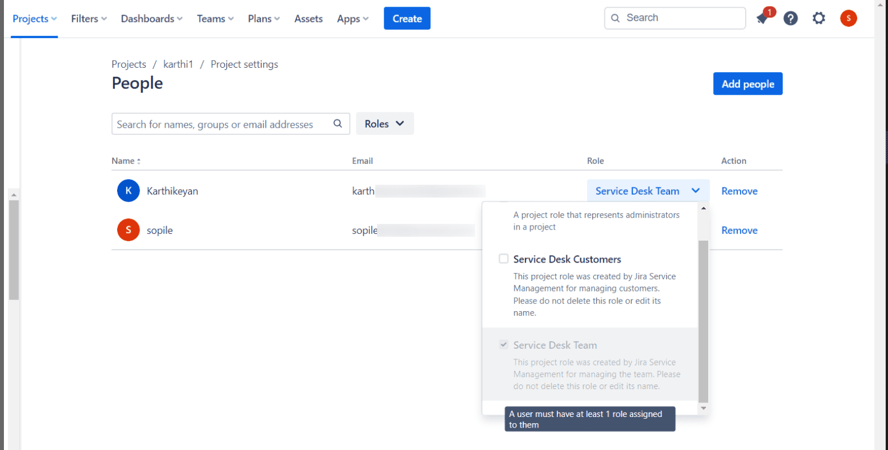Click Karthikeyan's blue K avatar
This screenshot has height=450, width=888.
(x=128, y=191)
